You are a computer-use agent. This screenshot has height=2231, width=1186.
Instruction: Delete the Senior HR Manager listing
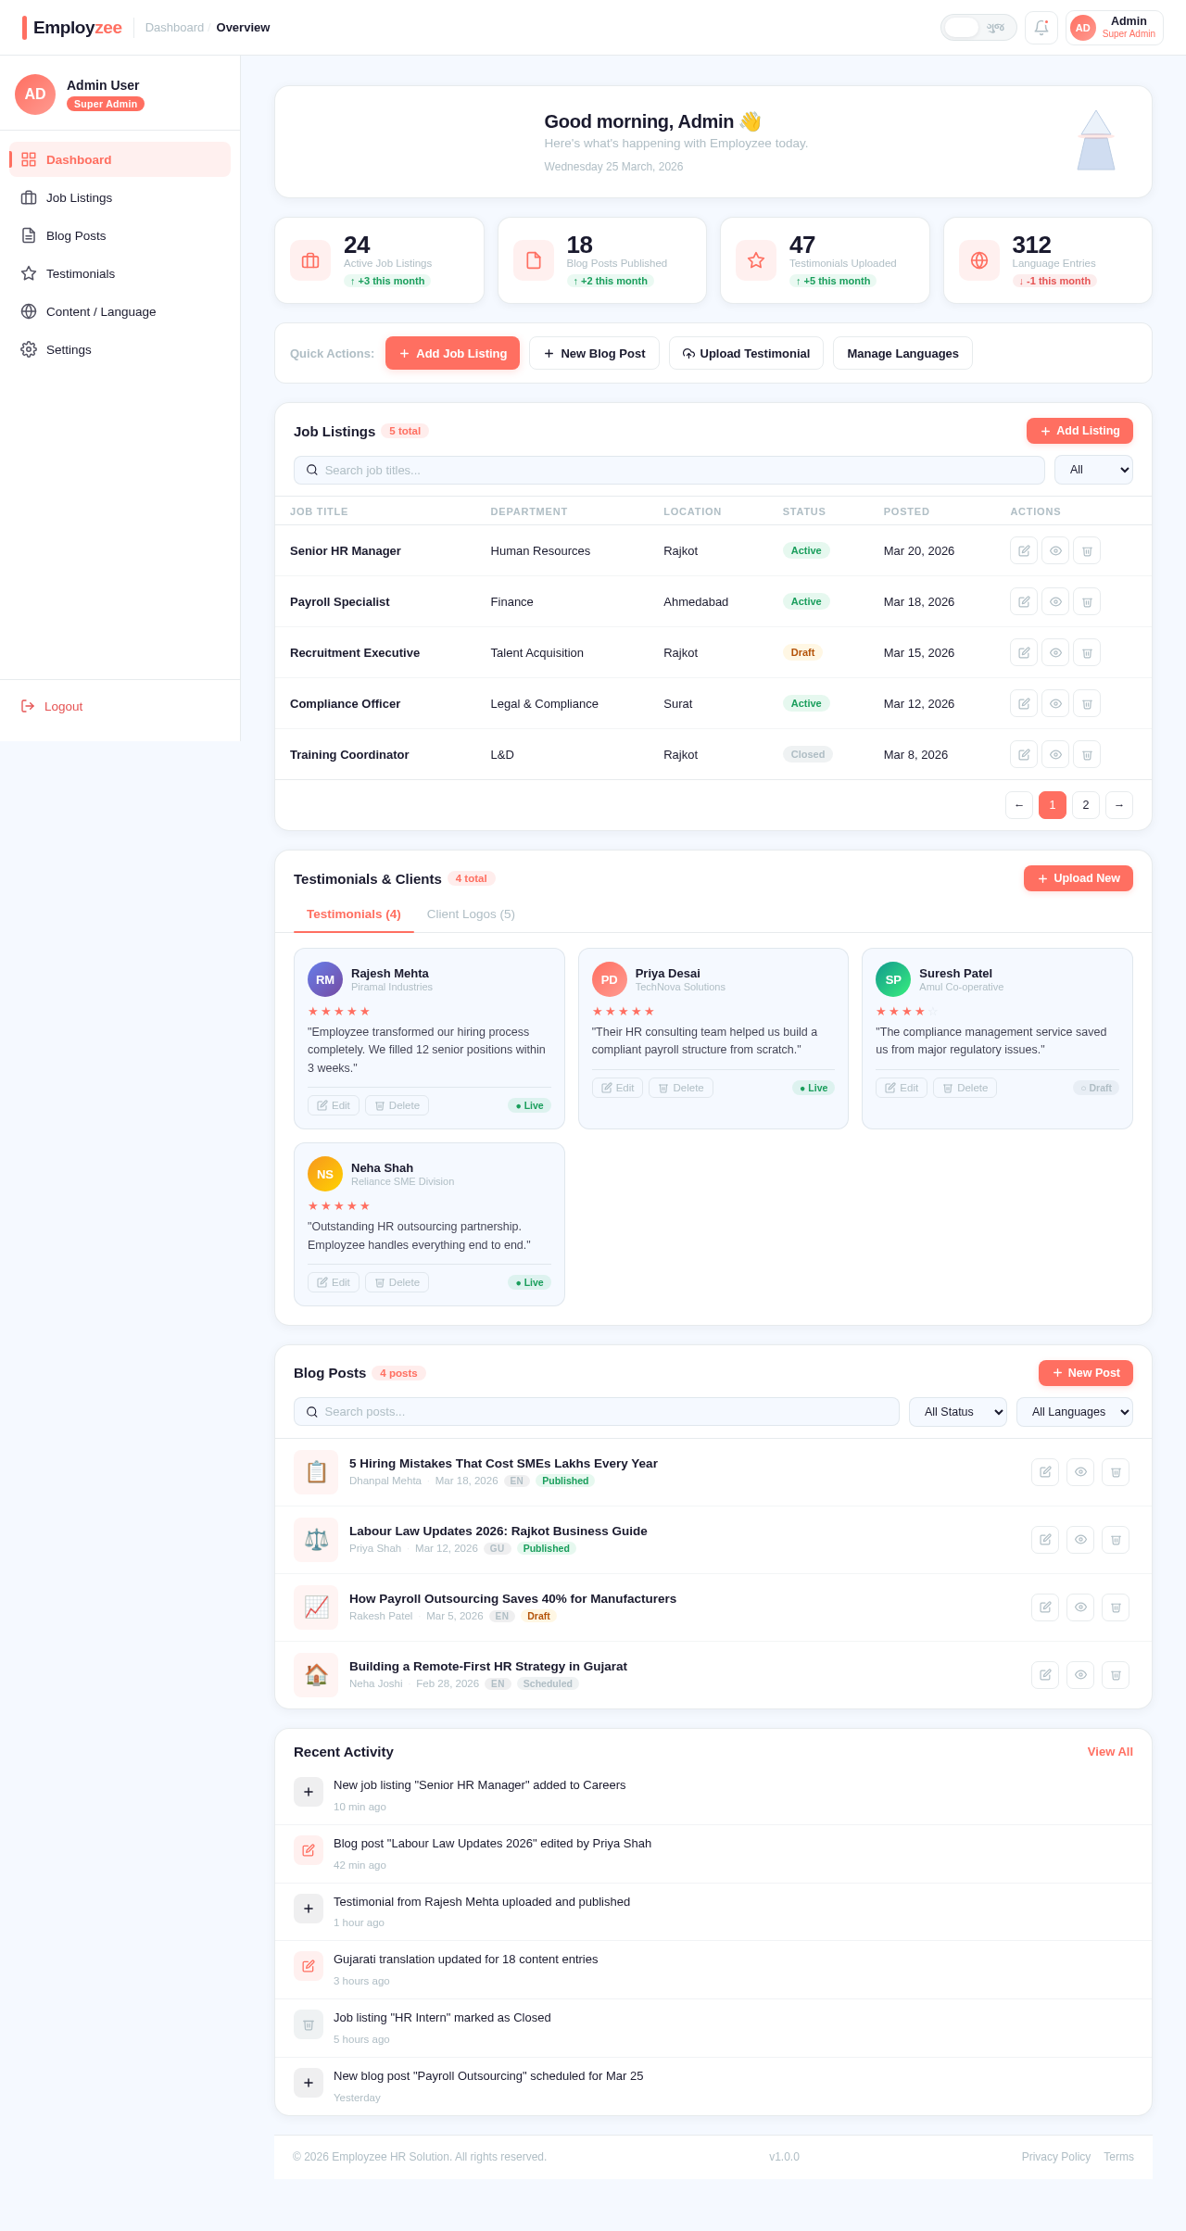pos(1087,550)
